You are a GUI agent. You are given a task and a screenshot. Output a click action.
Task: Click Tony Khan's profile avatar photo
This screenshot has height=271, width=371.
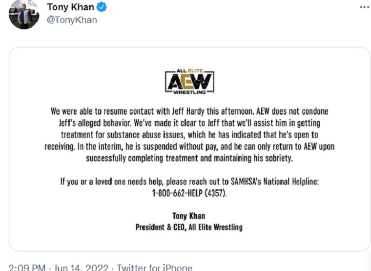coord(23,14)
